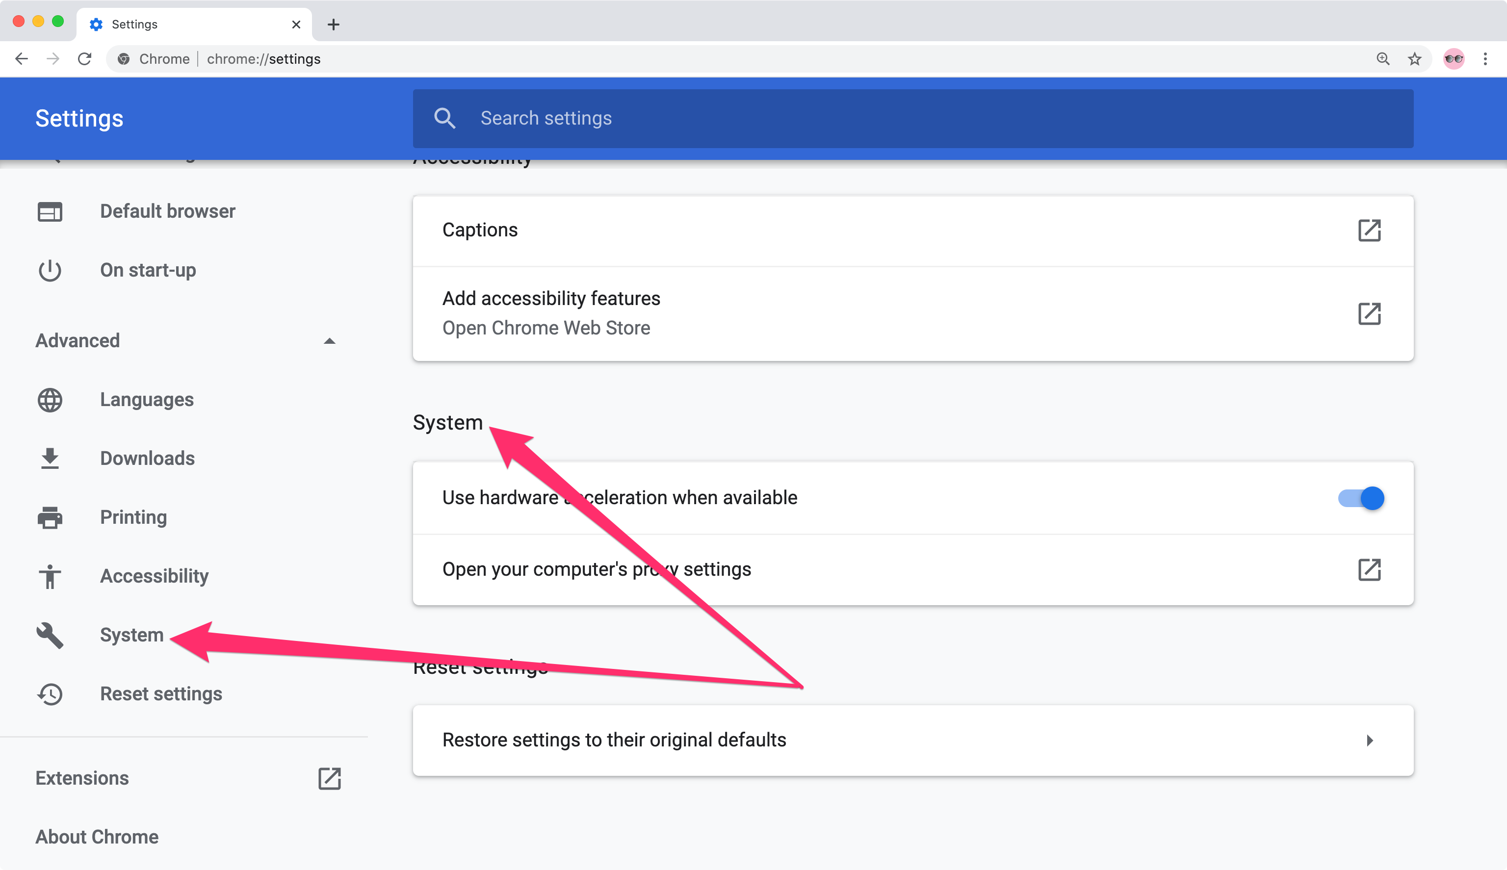
Task: Click the Captions row label
Action: coord(480,230)
